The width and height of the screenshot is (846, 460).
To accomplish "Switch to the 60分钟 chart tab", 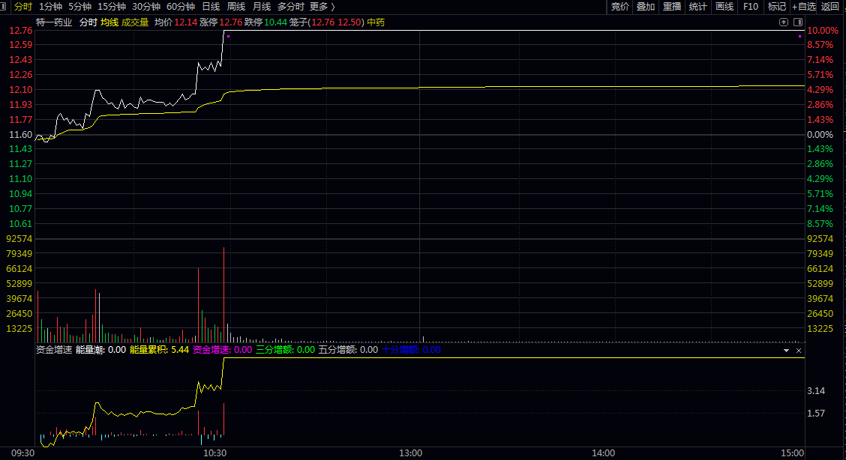I will coord(181,7).
